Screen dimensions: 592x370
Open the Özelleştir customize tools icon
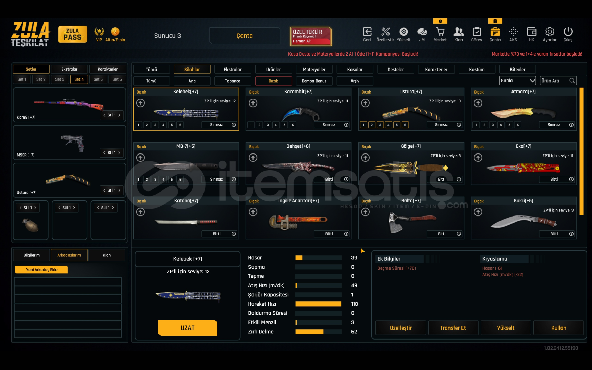tap(385, 32)
